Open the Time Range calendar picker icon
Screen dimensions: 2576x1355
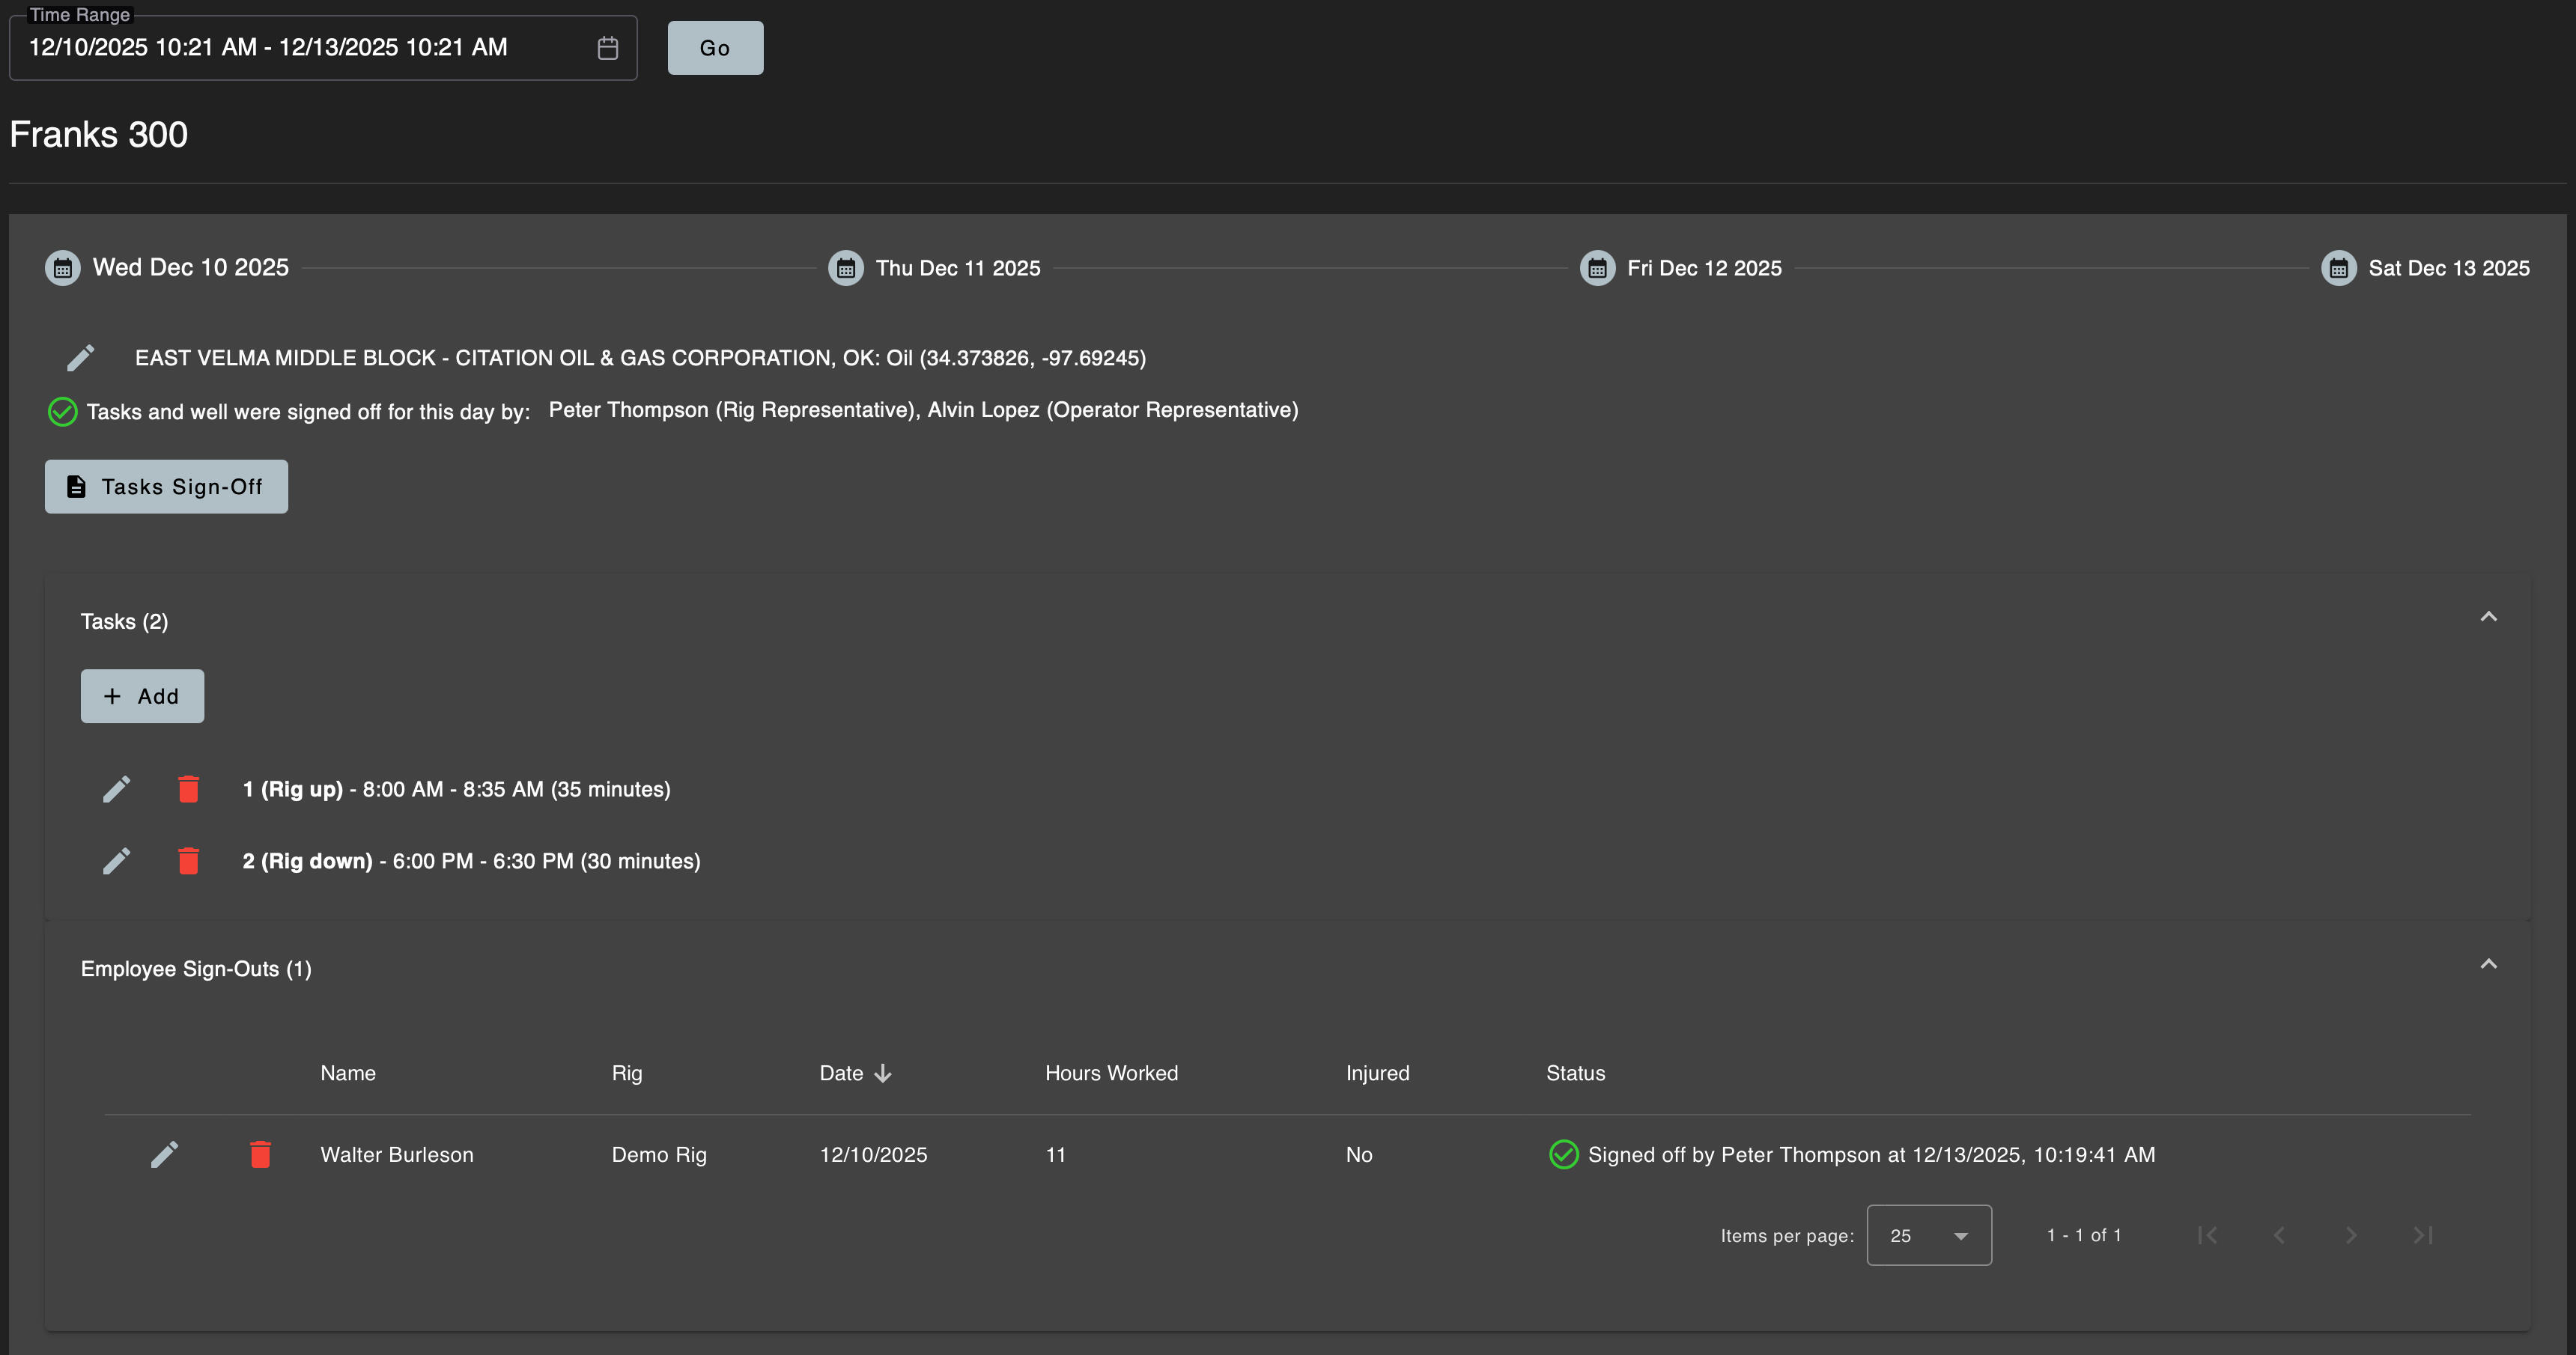(607, 48)
